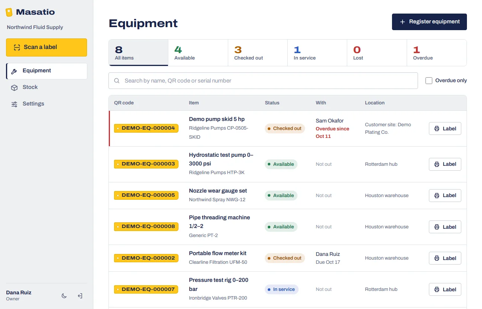
Task: Open Demo pump skid 5 hp item
Action: (x=217, y=119)
